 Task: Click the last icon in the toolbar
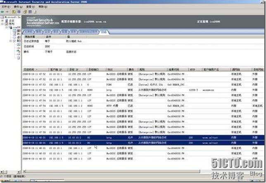pyautogui.click(x=35, y=12)
